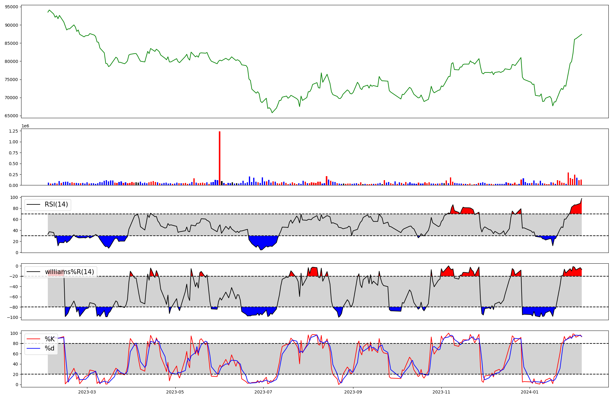Click the 70000 price axis label

point(11,98)
